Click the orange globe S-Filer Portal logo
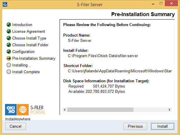The image size is (180, 135). click(23, 110)
